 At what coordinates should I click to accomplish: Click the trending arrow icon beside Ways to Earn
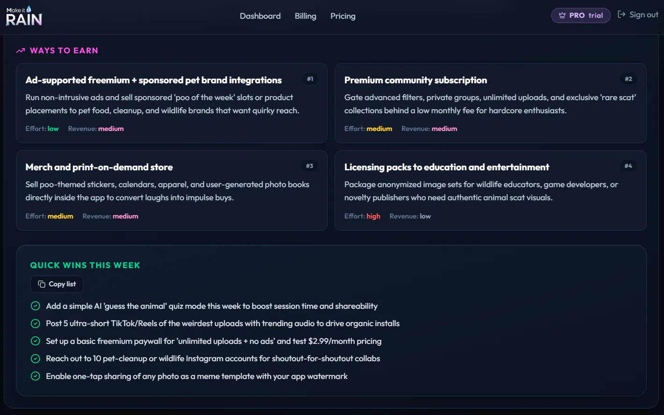pyautogui.click(x=21, y=51)
